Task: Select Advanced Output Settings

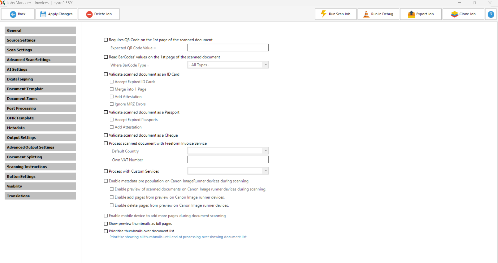Action: (40, 147)
